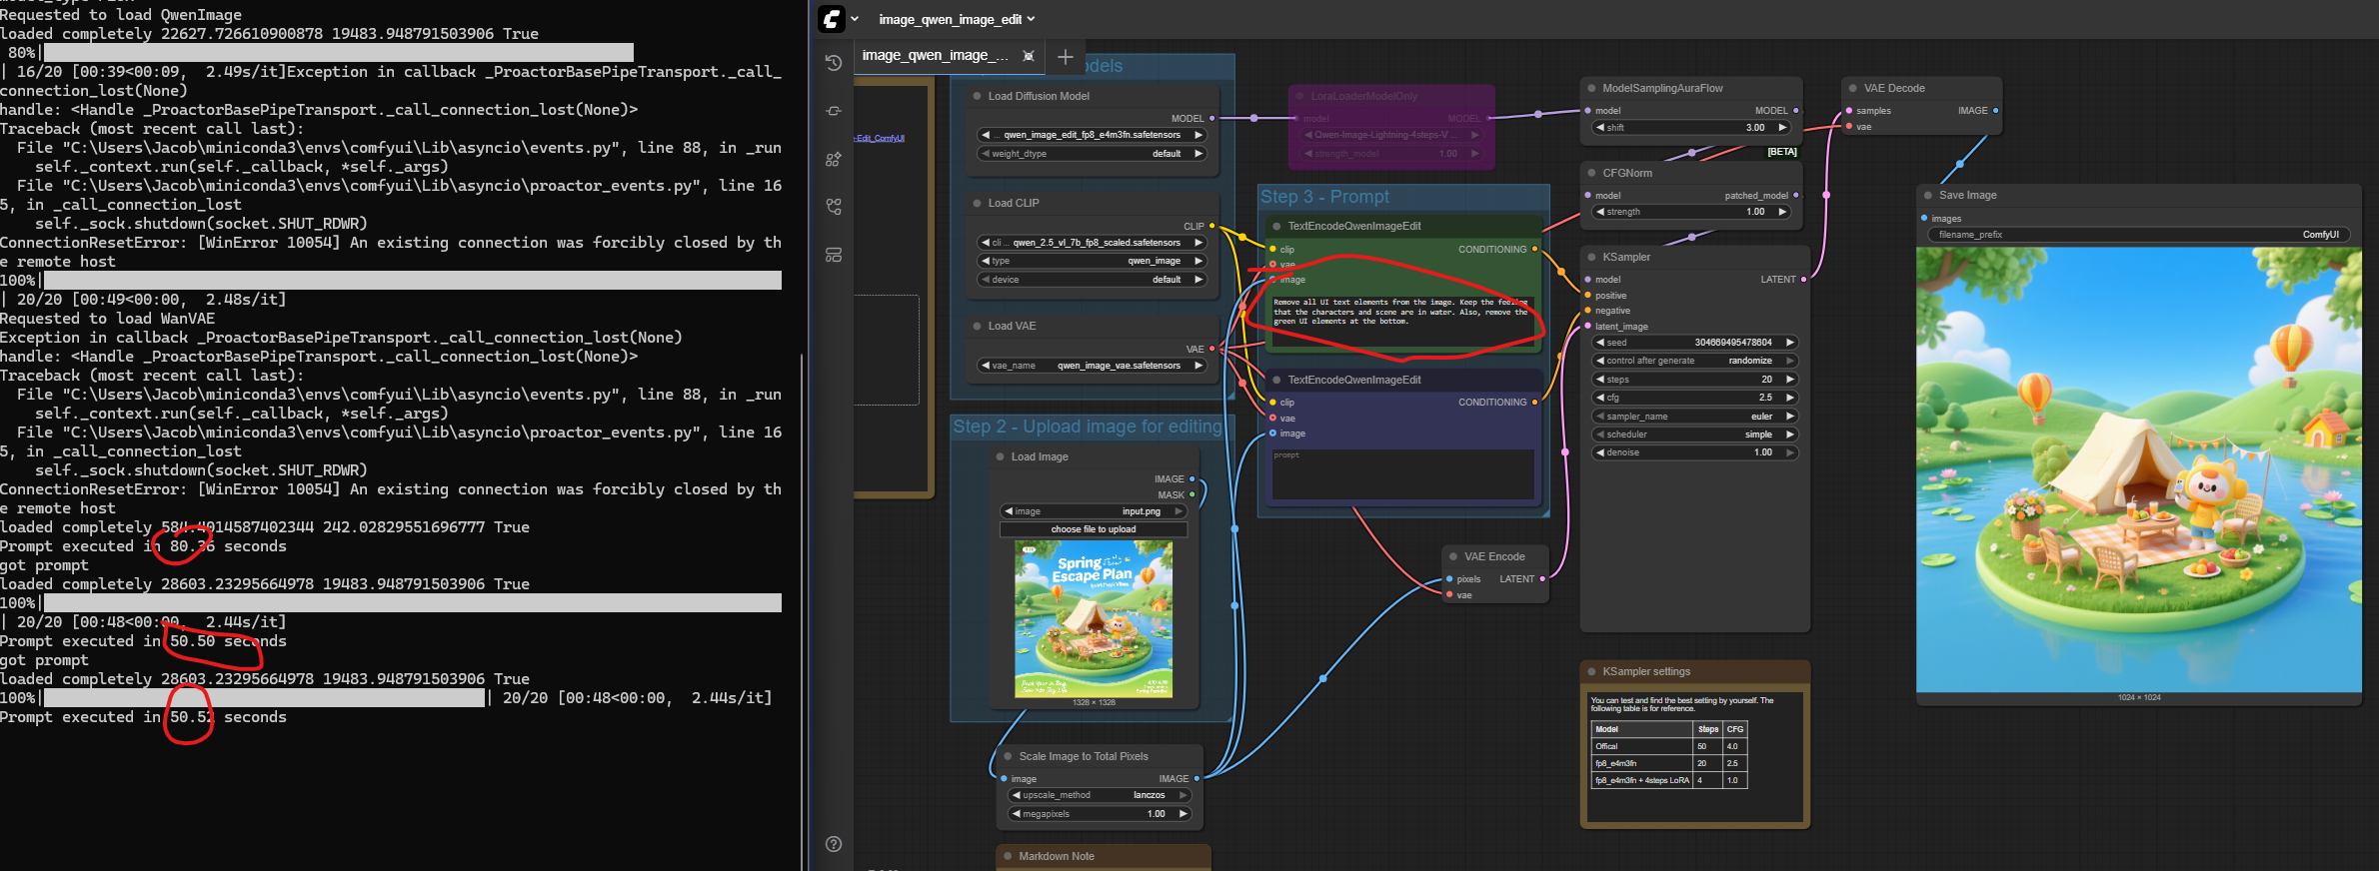2379x871 pixels.
Task: Select the Step 2 - Upload image group title
Action: point(1087,427)
